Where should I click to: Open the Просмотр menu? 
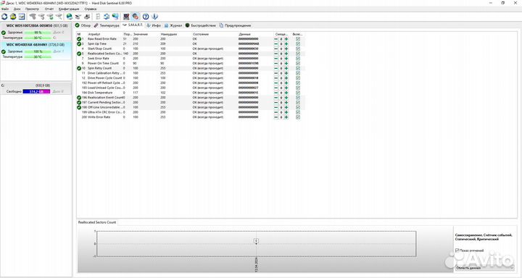32,9
